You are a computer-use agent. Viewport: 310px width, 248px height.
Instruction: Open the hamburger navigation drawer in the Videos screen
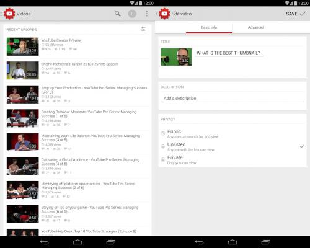coord(1,14)
